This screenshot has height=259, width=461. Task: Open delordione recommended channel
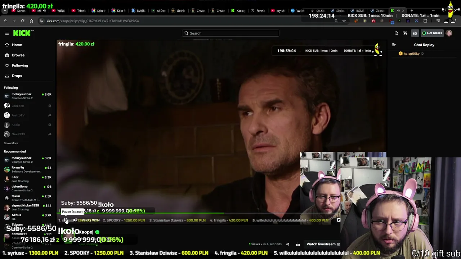point(28,188)
